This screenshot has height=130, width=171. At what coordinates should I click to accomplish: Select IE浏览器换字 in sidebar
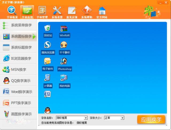[x=18, y=58]
